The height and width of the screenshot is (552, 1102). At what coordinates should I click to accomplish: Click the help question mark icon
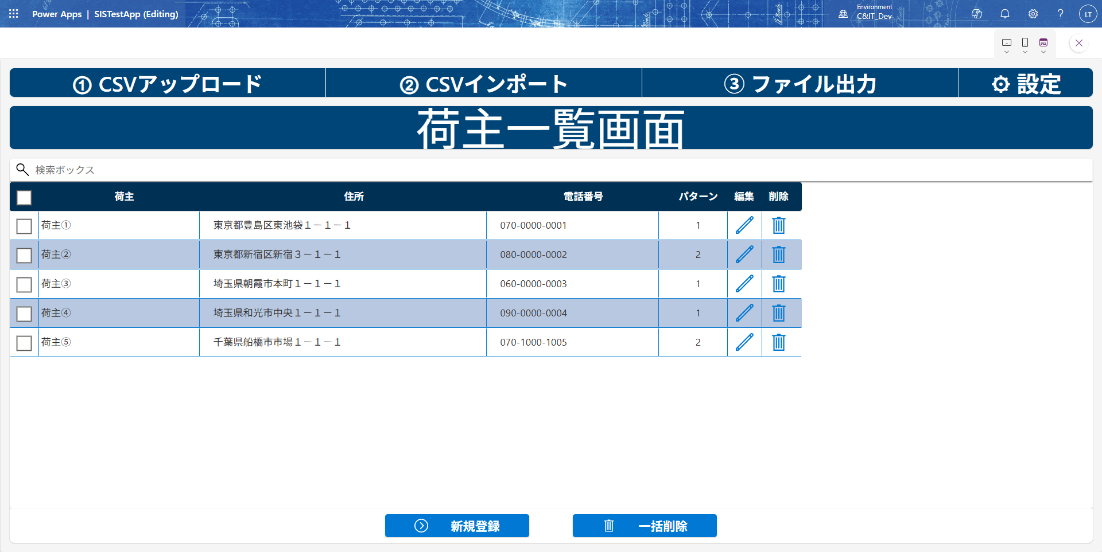click(x=1061, y=14)
